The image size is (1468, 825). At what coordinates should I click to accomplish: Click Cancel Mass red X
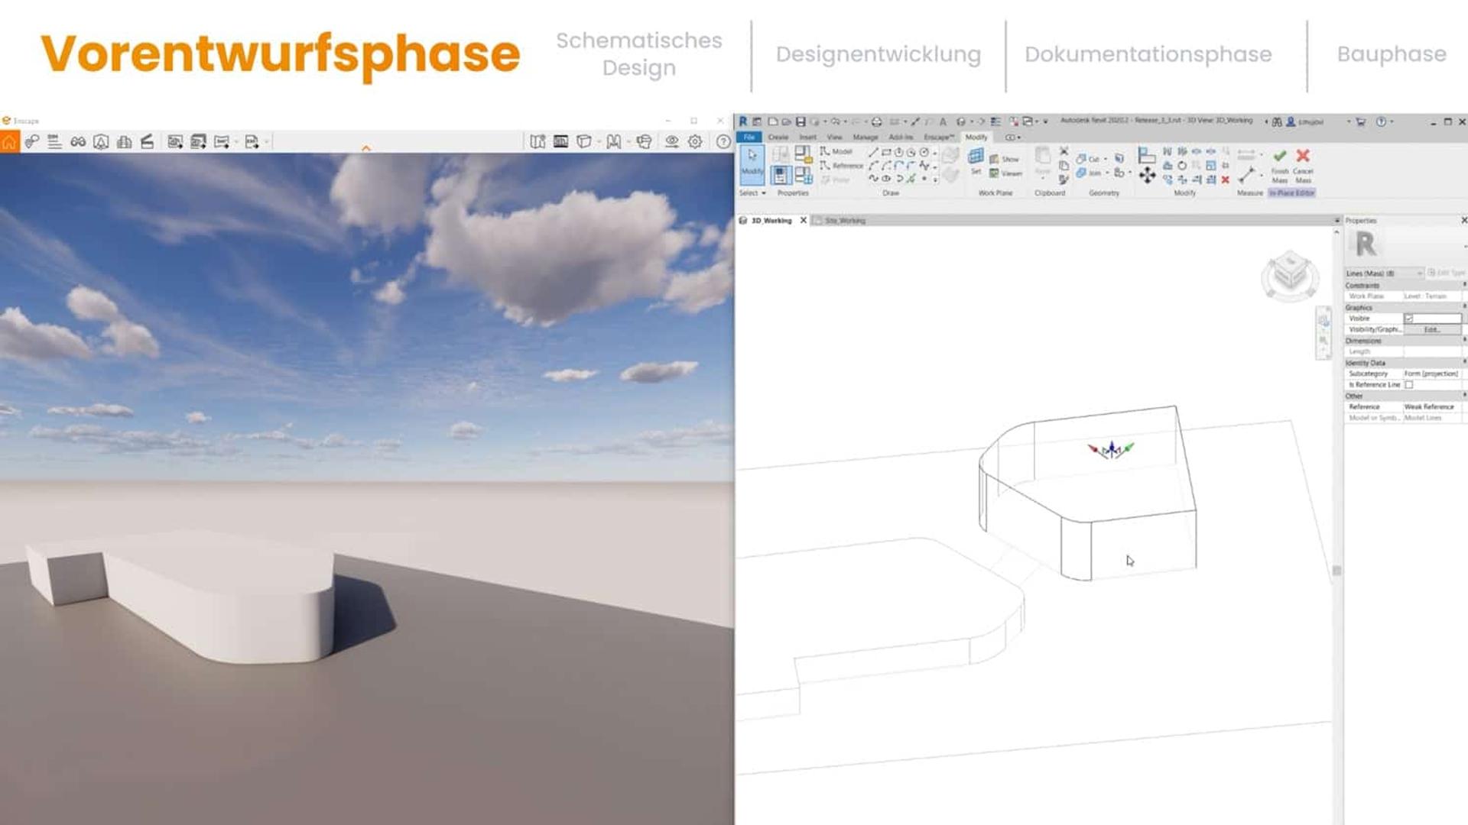(x=1303, y=165)
